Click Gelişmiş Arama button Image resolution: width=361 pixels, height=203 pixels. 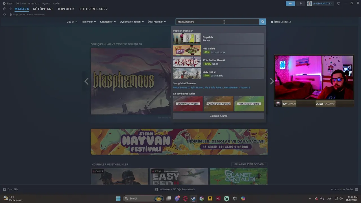[218, 116]
